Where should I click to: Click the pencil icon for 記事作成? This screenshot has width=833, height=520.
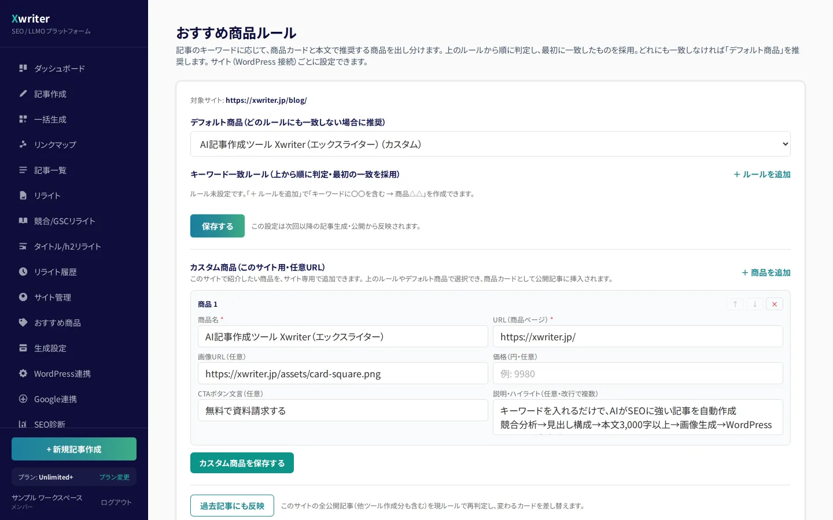(x=23, y=94)
